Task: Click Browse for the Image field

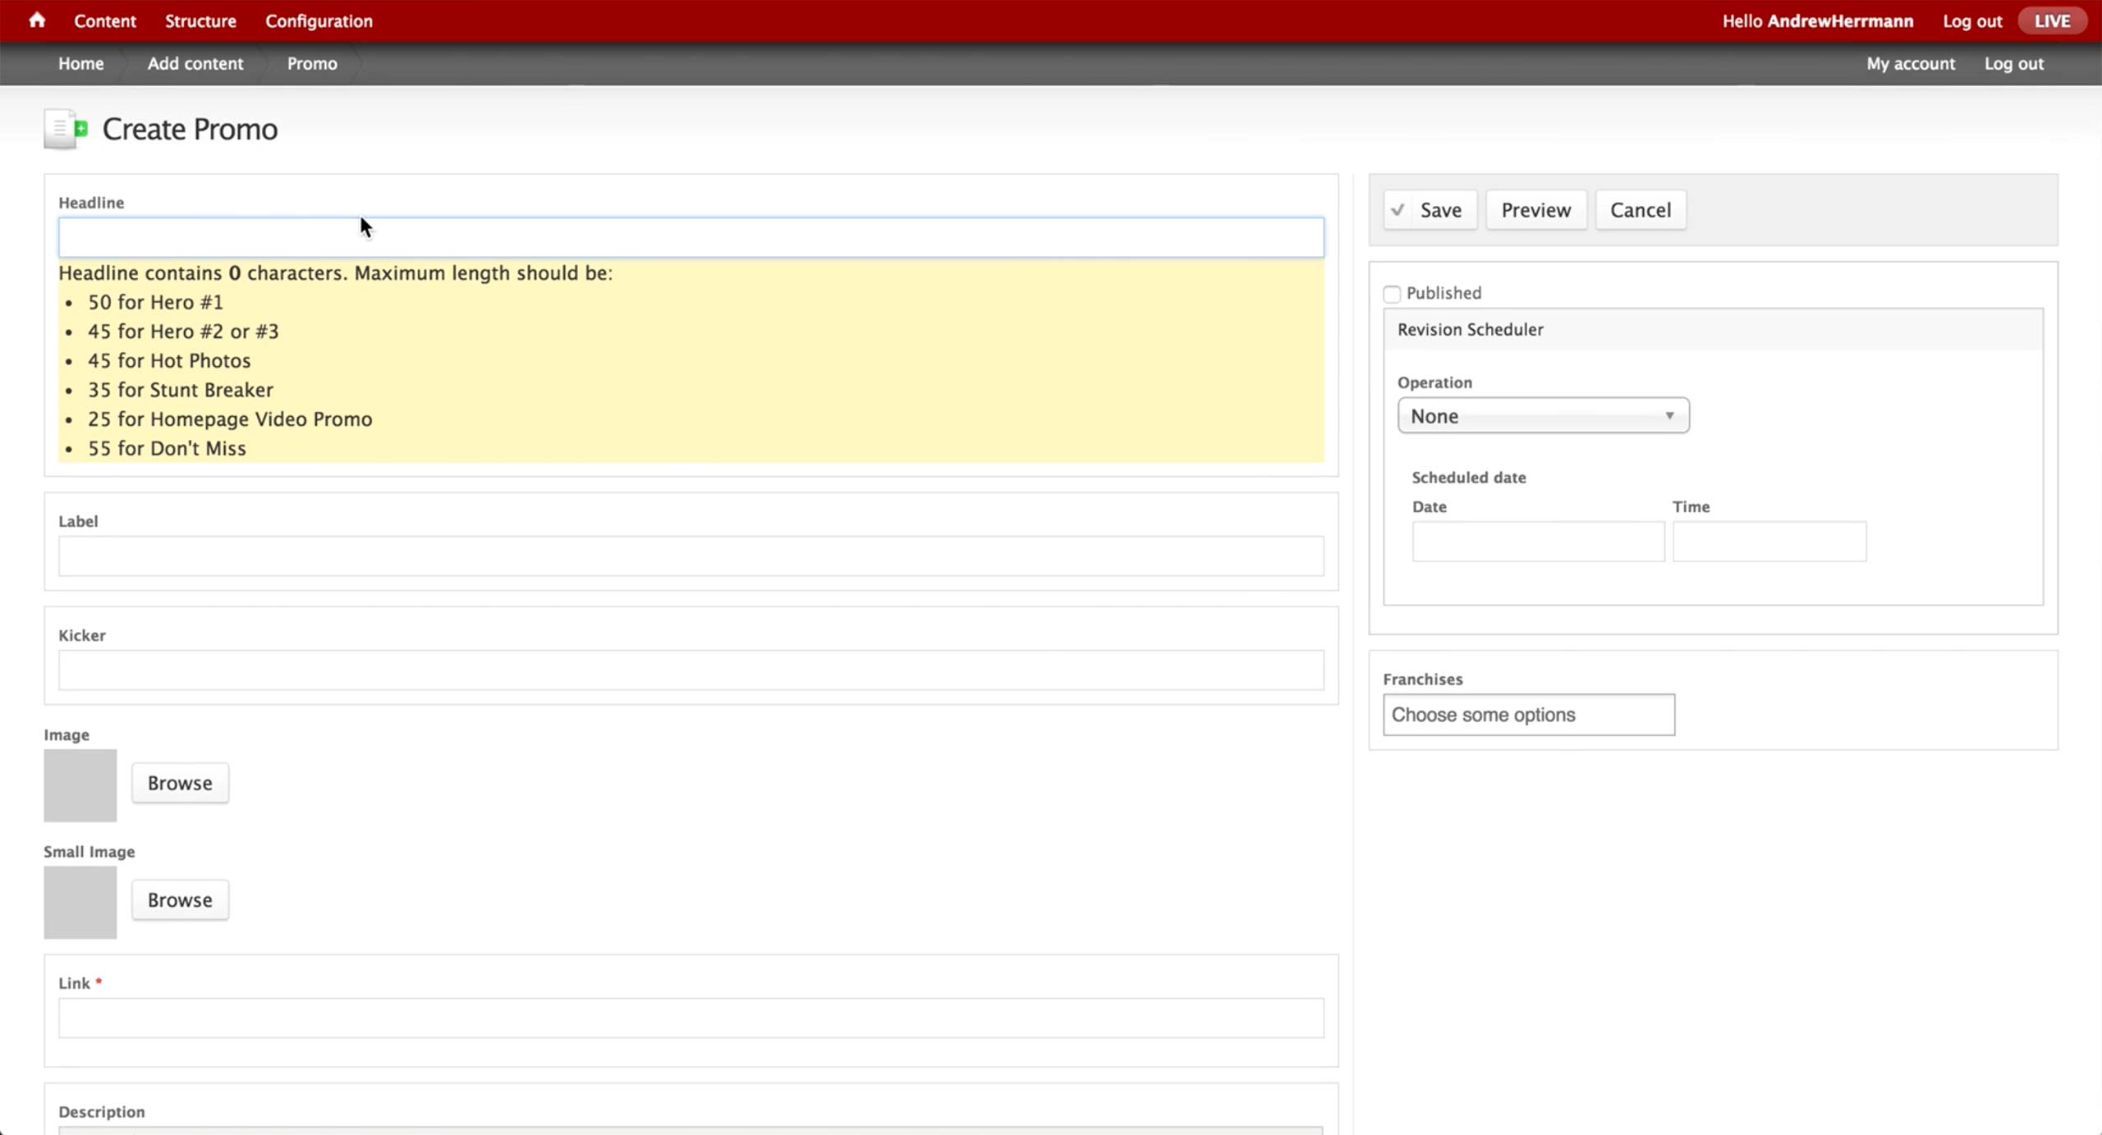Action: [x=180, y=783]
